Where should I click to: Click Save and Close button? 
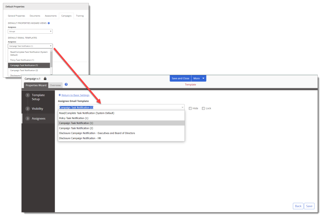point(181,78)
